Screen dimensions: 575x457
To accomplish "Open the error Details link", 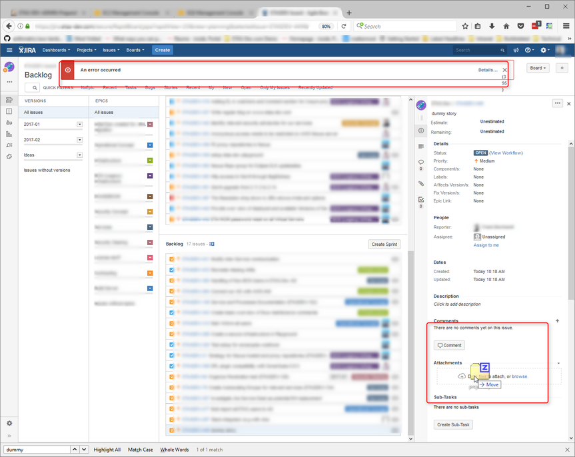I will [x=488, y=70].
